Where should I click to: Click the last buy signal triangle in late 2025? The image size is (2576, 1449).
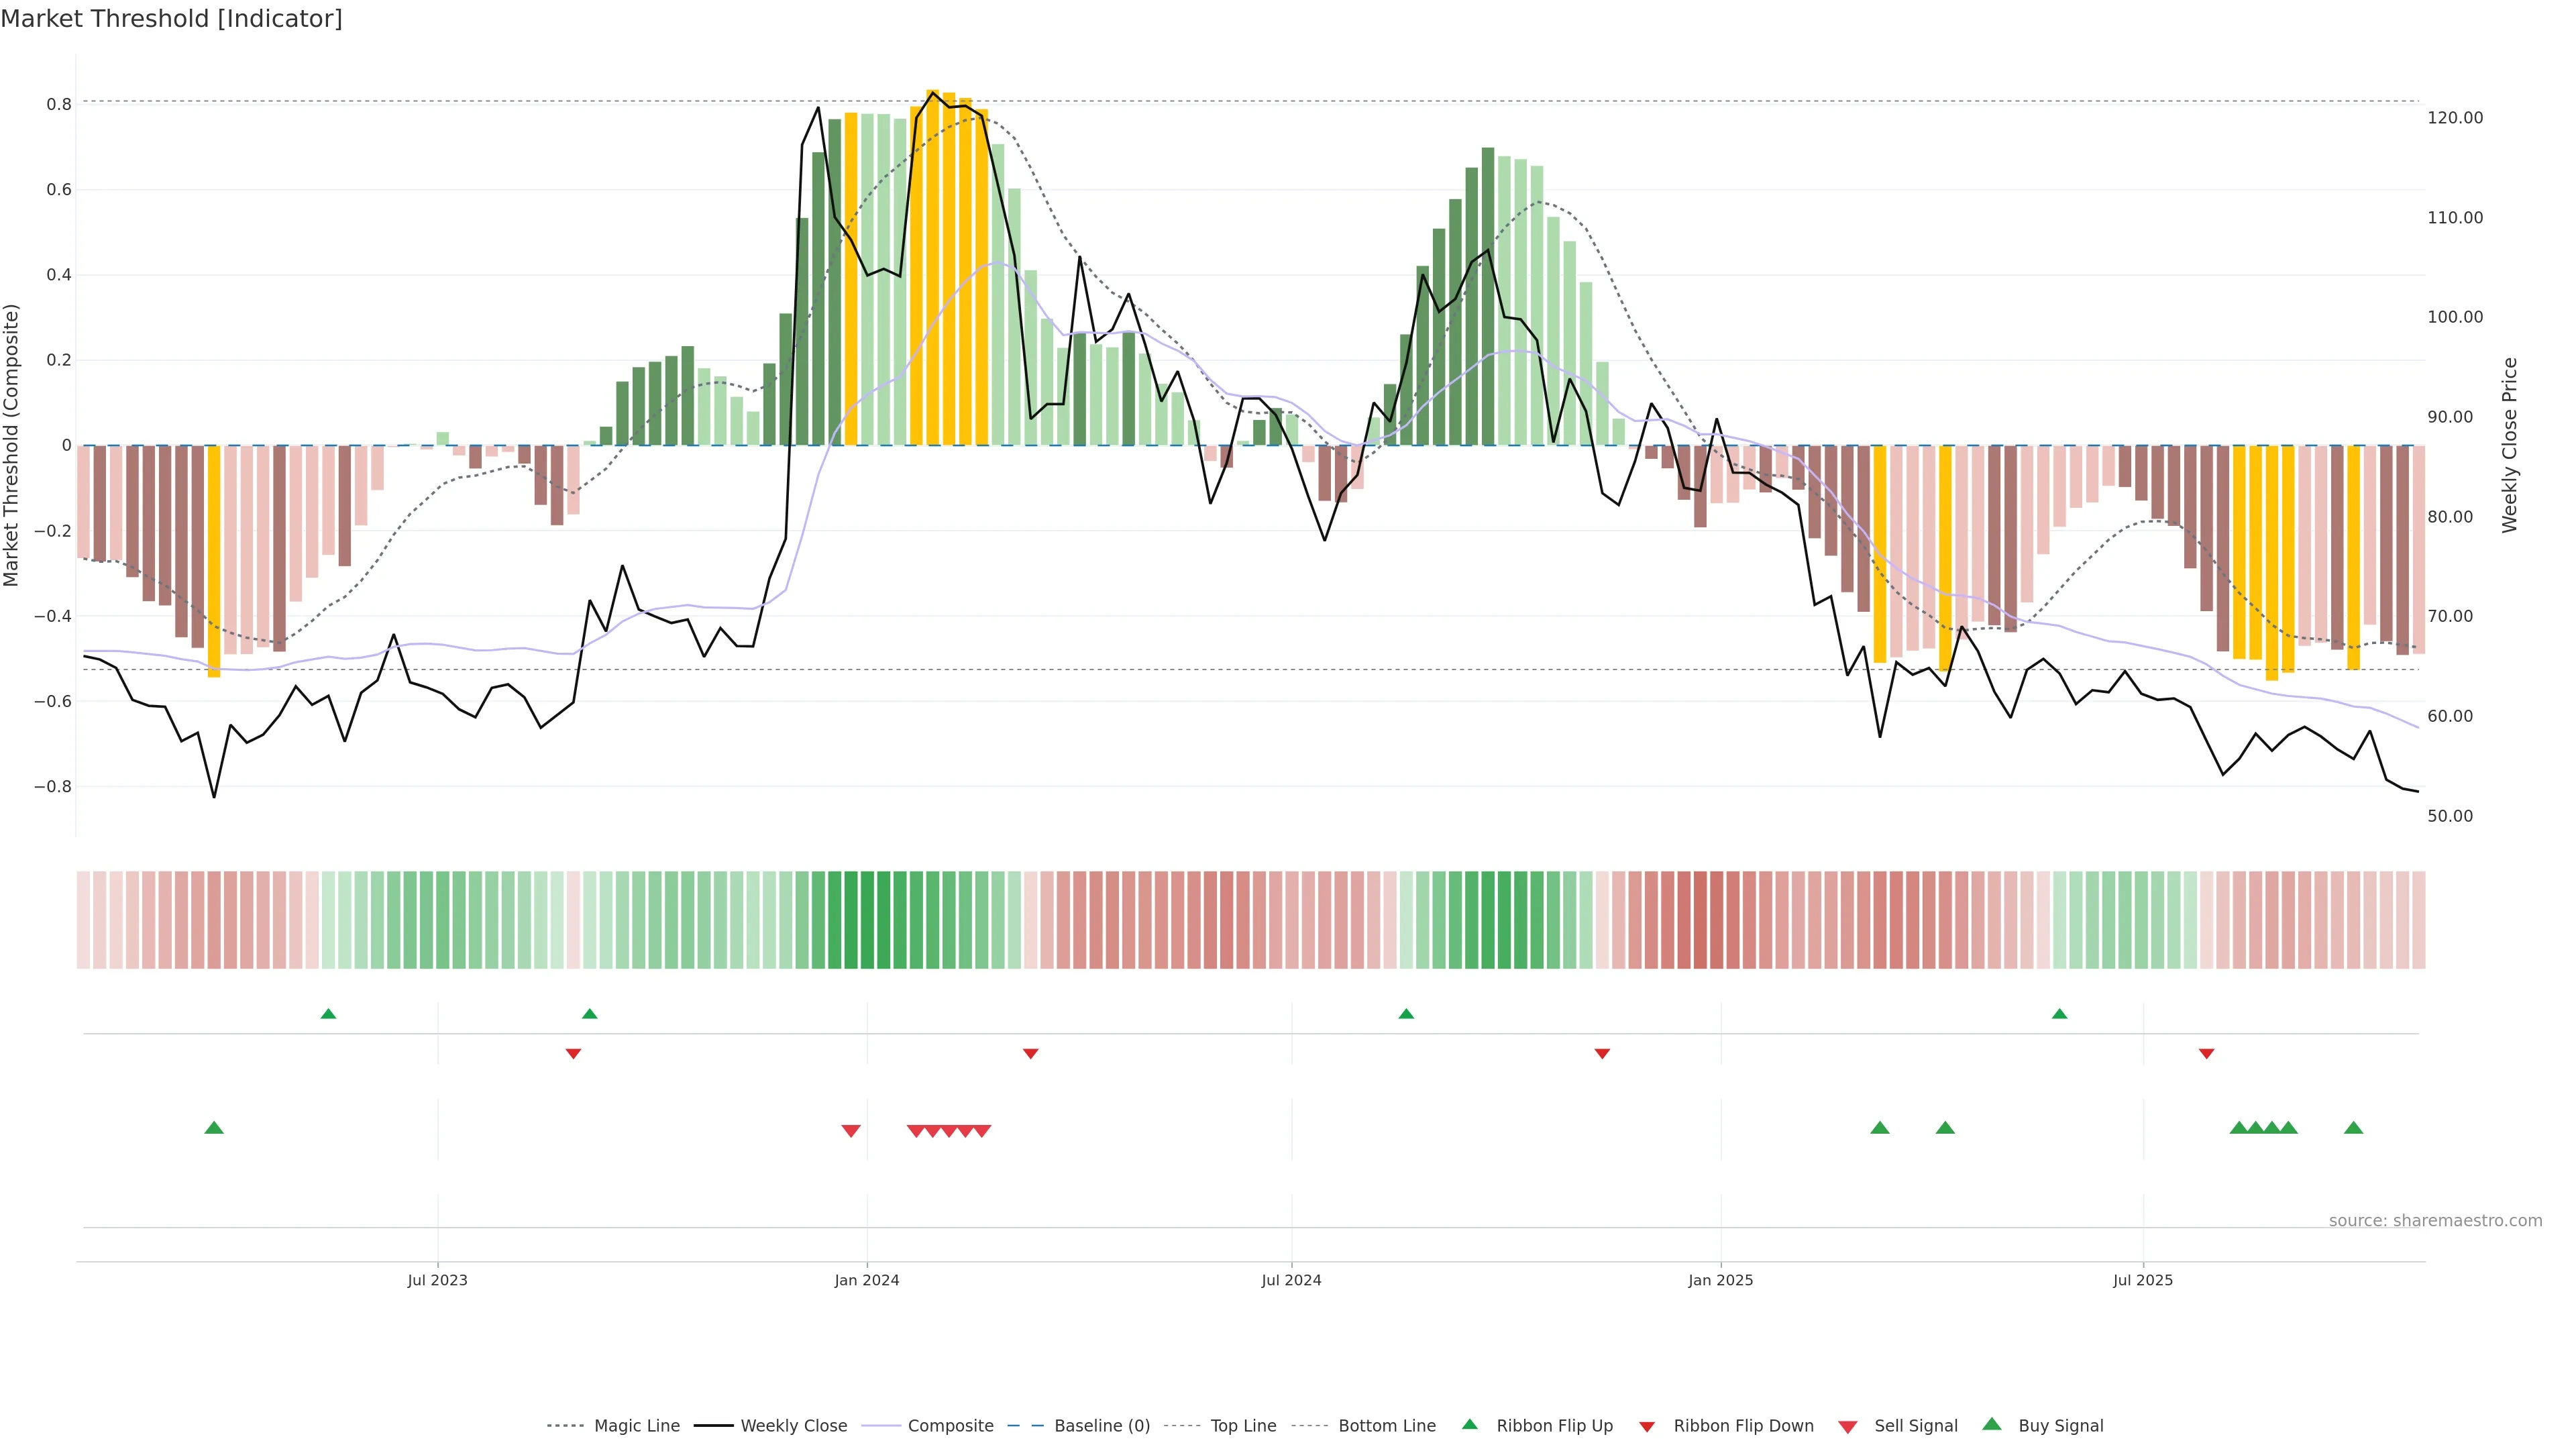2354,1128
